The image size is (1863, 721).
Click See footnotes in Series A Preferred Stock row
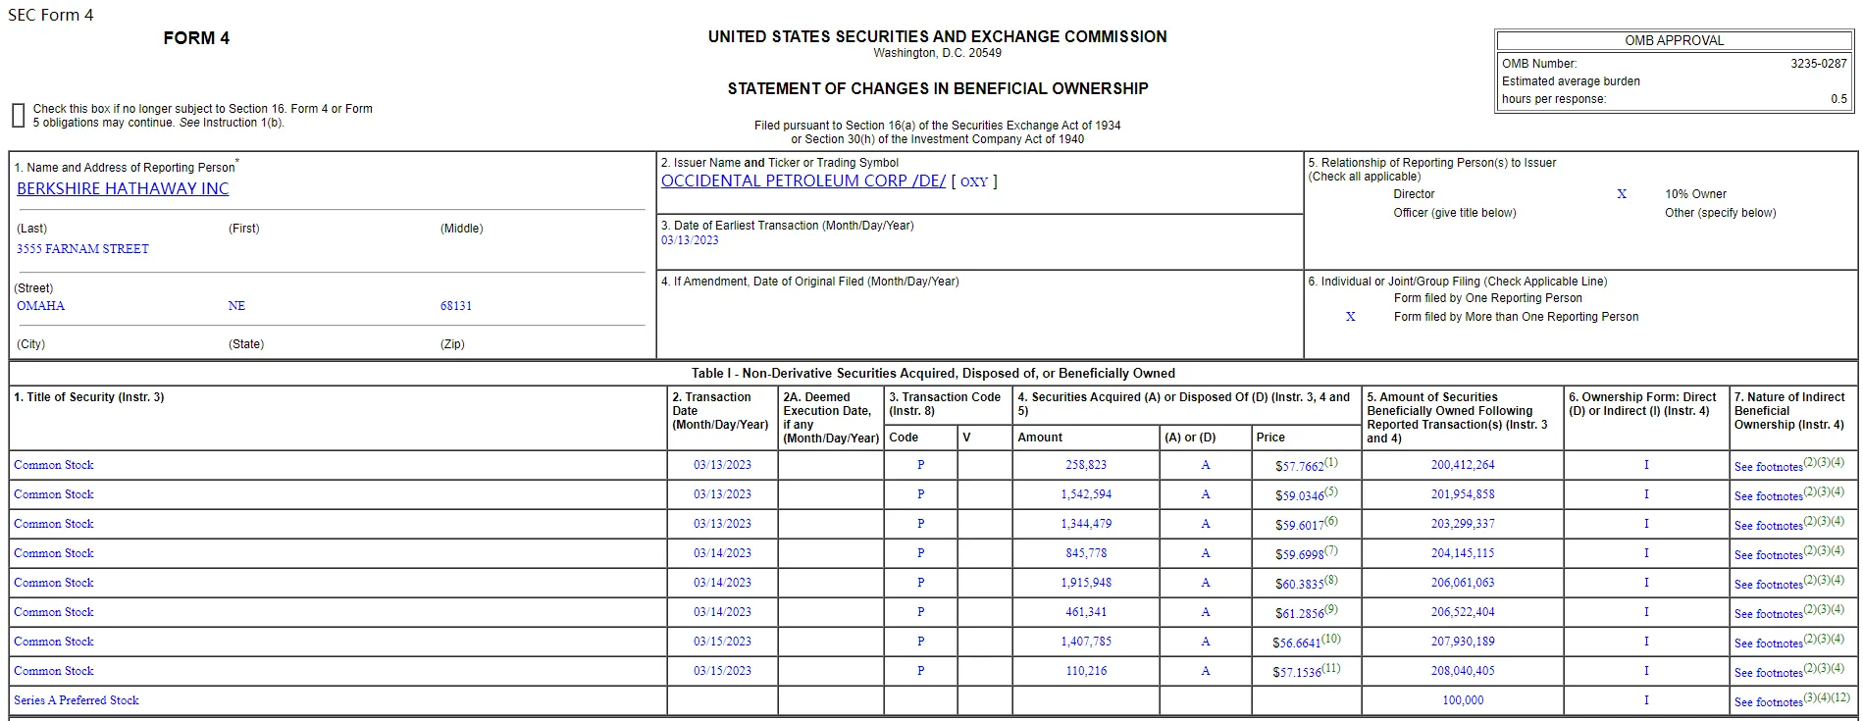coord(1768,701)
